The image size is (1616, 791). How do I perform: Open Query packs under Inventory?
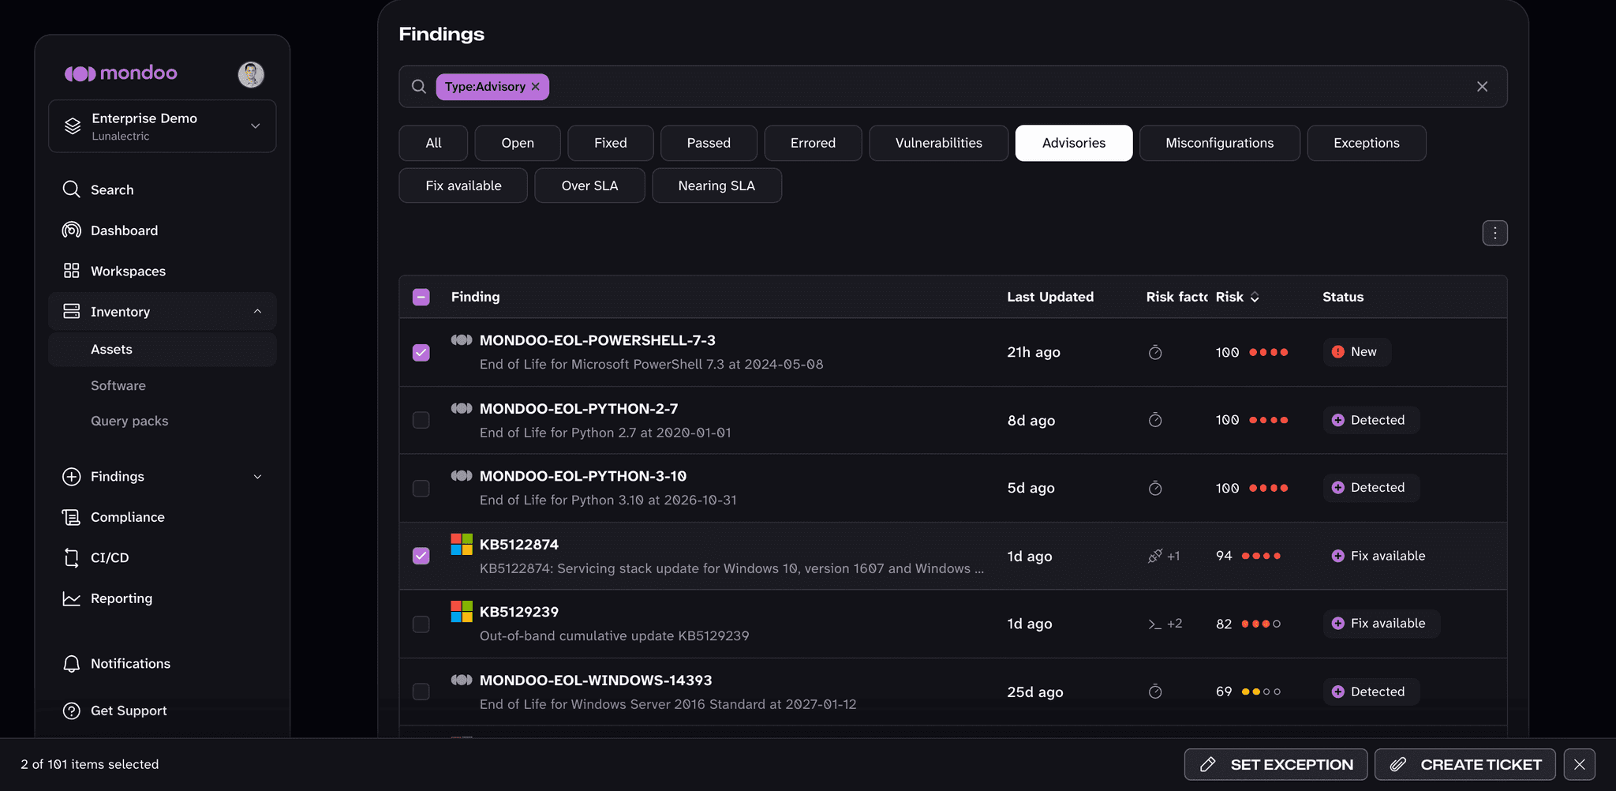(129, 421)
